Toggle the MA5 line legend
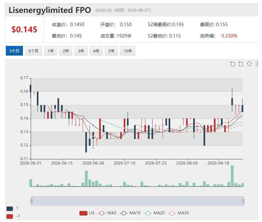This screenshot has height=222, width=262. 107,213
